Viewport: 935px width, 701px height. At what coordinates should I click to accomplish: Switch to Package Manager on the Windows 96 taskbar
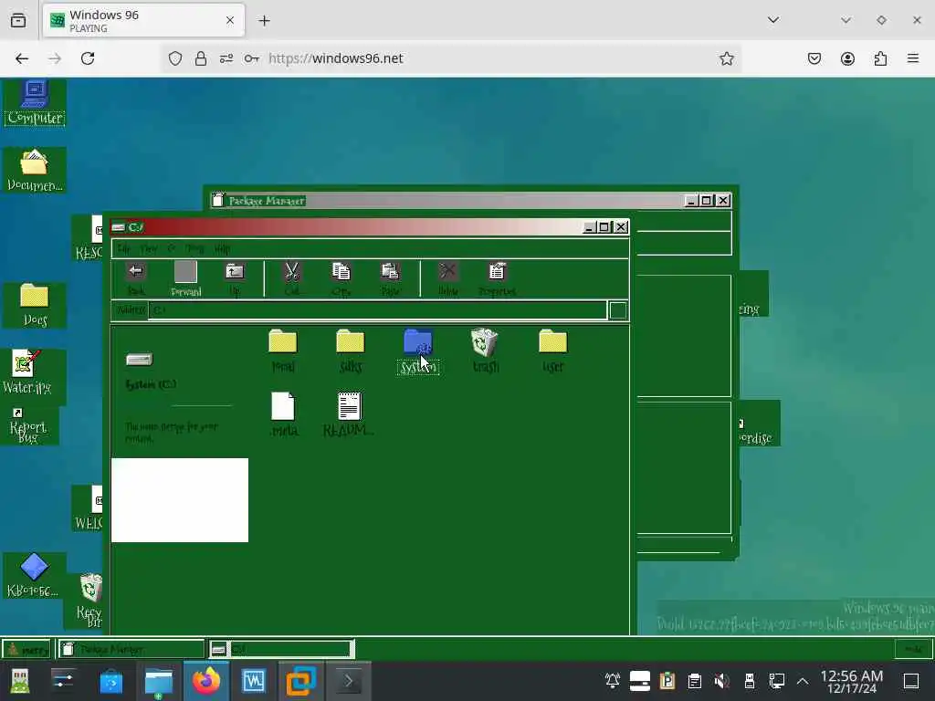(x=131, y=649)
